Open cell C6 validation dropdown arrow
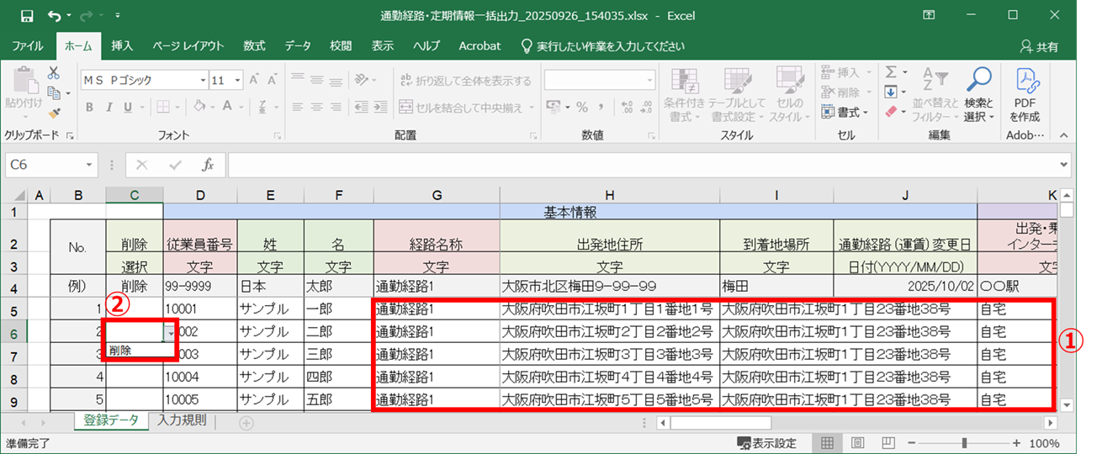This screenshot has width=1102, height=454. 171,333
